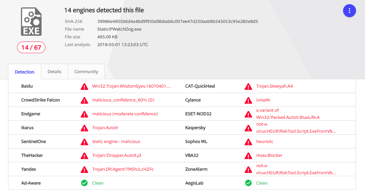Click the engine name AegisLab

click(x=194, y=183)
